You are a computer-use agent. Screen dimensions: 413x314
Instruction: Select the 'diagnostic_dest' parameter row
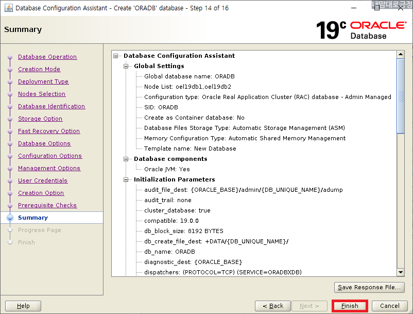coord(193,262)
